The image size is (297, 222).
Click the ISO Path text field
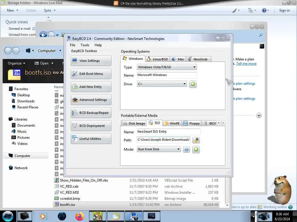pyautogui.click(x=164, y=140)
